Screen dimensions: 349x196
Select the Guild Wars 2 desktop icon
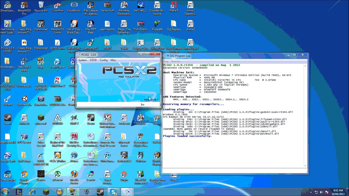point(57,82)
